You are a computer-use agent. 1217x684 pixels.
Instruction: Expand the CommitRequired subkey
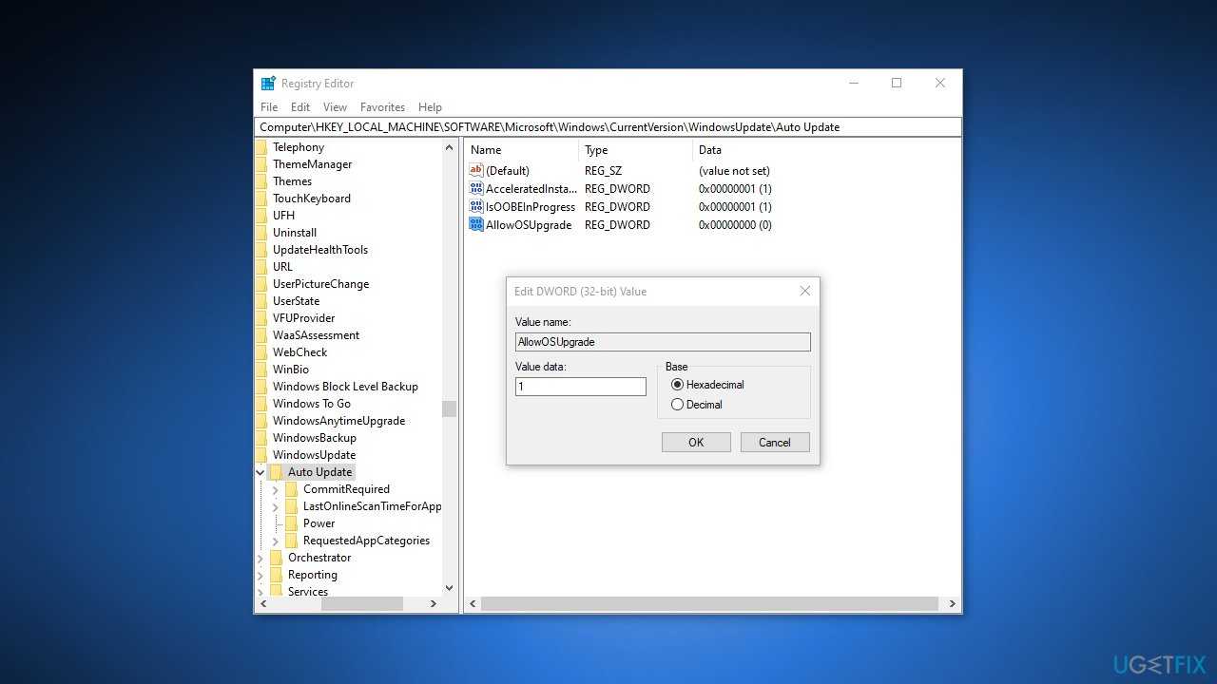point(276,490)
